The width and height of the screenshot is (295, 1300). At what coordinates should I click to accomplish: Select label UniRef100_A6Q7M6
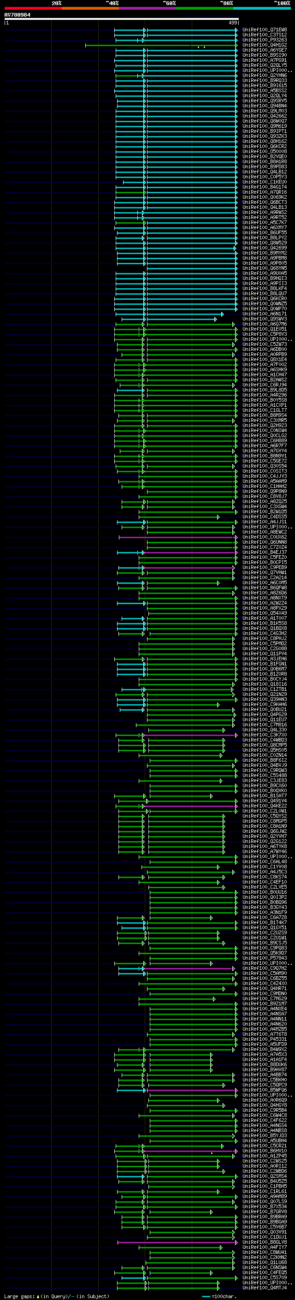click(265, 324)
